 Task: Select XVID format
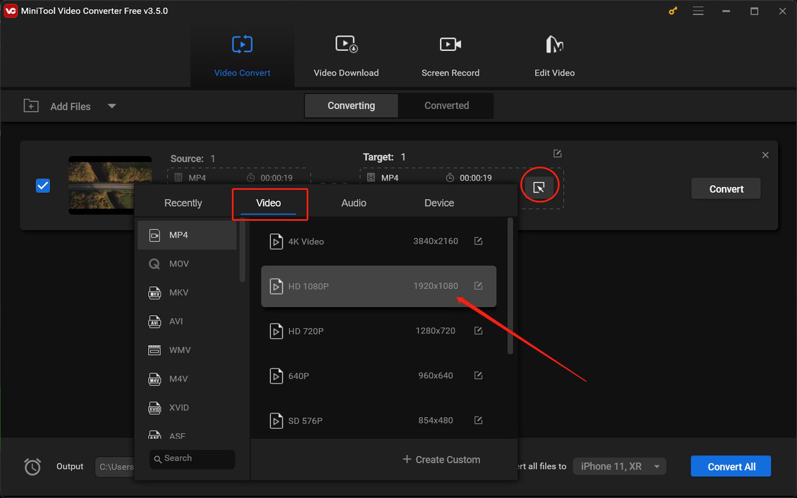pyautogui.click(x=187, y=407)
